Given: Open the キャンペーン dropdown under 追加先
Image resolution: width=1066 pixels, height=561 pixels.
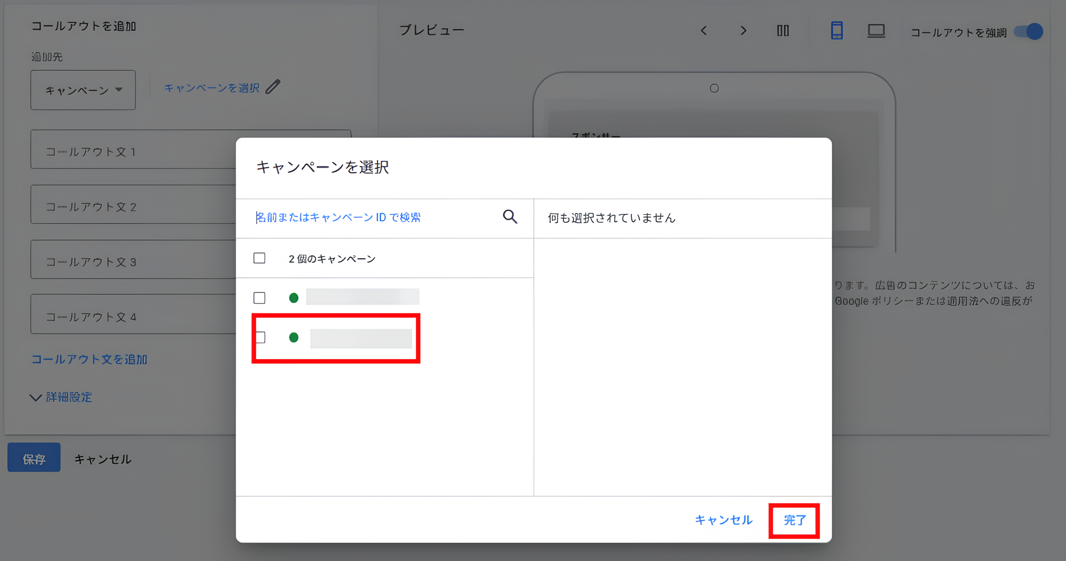Looking at the screenshot, I should tap(83, 90).
